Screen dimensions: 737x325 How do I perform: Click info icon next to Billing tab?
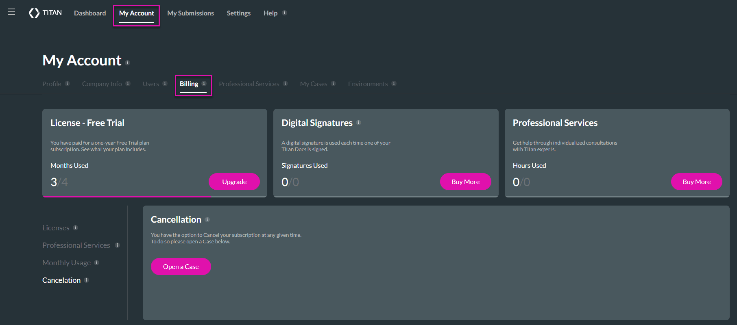[x=204, y=83]
